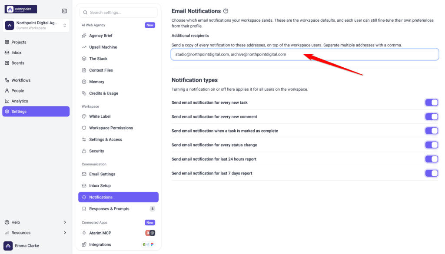Click the Email Notifications help icon

(x=226, y=11)
